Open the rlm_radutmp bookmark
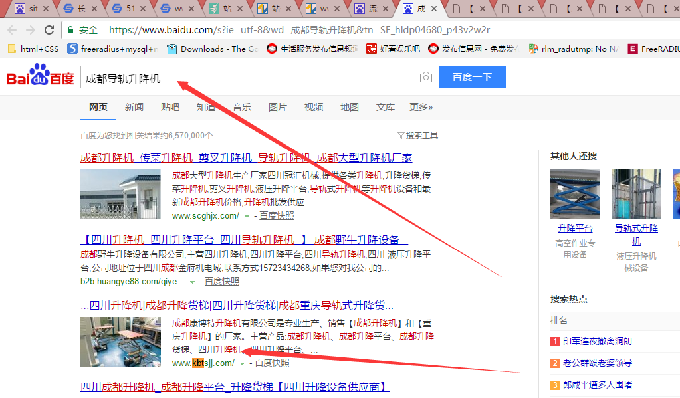 click(x=574, y=49)
